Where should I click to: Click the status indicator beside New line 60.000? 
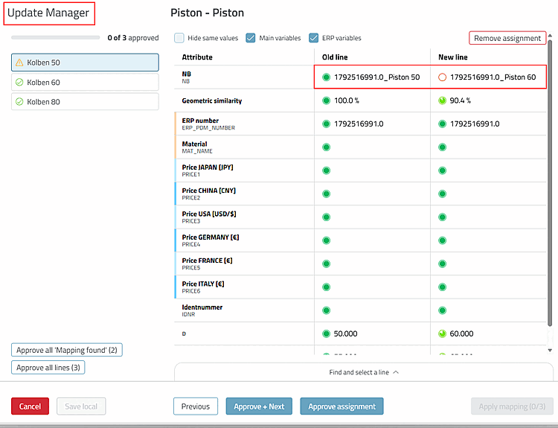[442, 333]
